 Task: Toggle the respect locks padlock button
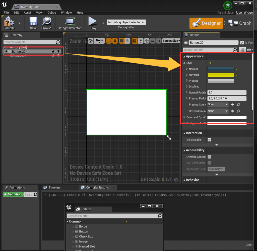(x=115, y=41)
